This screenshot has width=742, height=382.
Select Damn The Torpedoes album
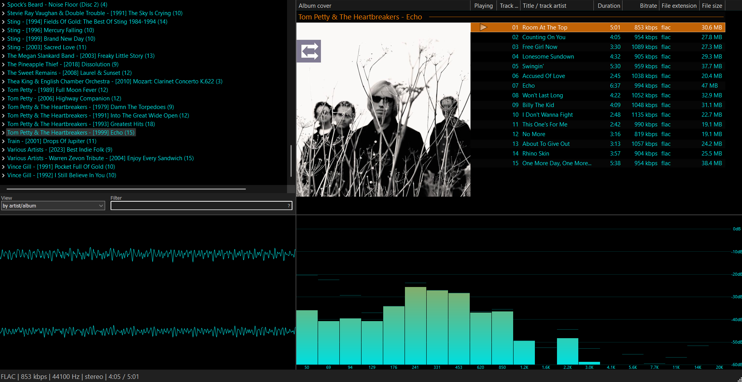pos(91,107)
